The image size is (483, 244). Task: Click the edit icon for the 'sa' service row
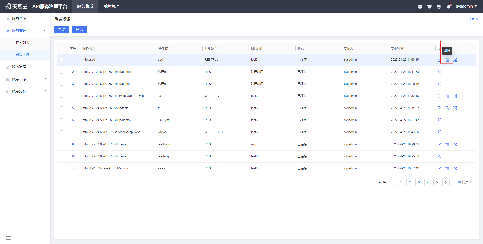tap(439, 96)
